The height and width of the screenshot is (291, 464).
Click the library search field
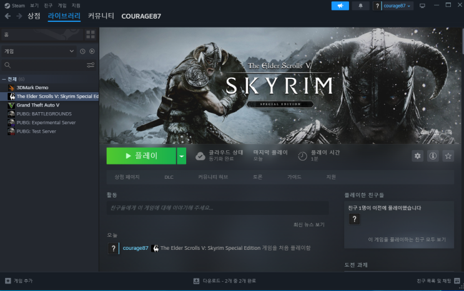[x=49, y=65]
